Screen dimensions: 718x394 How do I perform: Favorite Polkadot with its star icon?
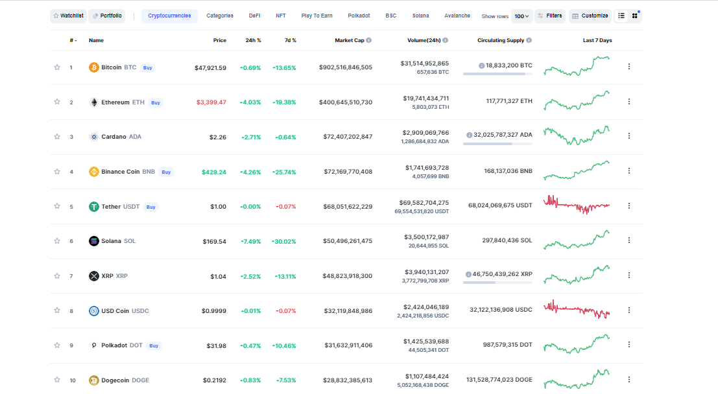tap(57, 345)
